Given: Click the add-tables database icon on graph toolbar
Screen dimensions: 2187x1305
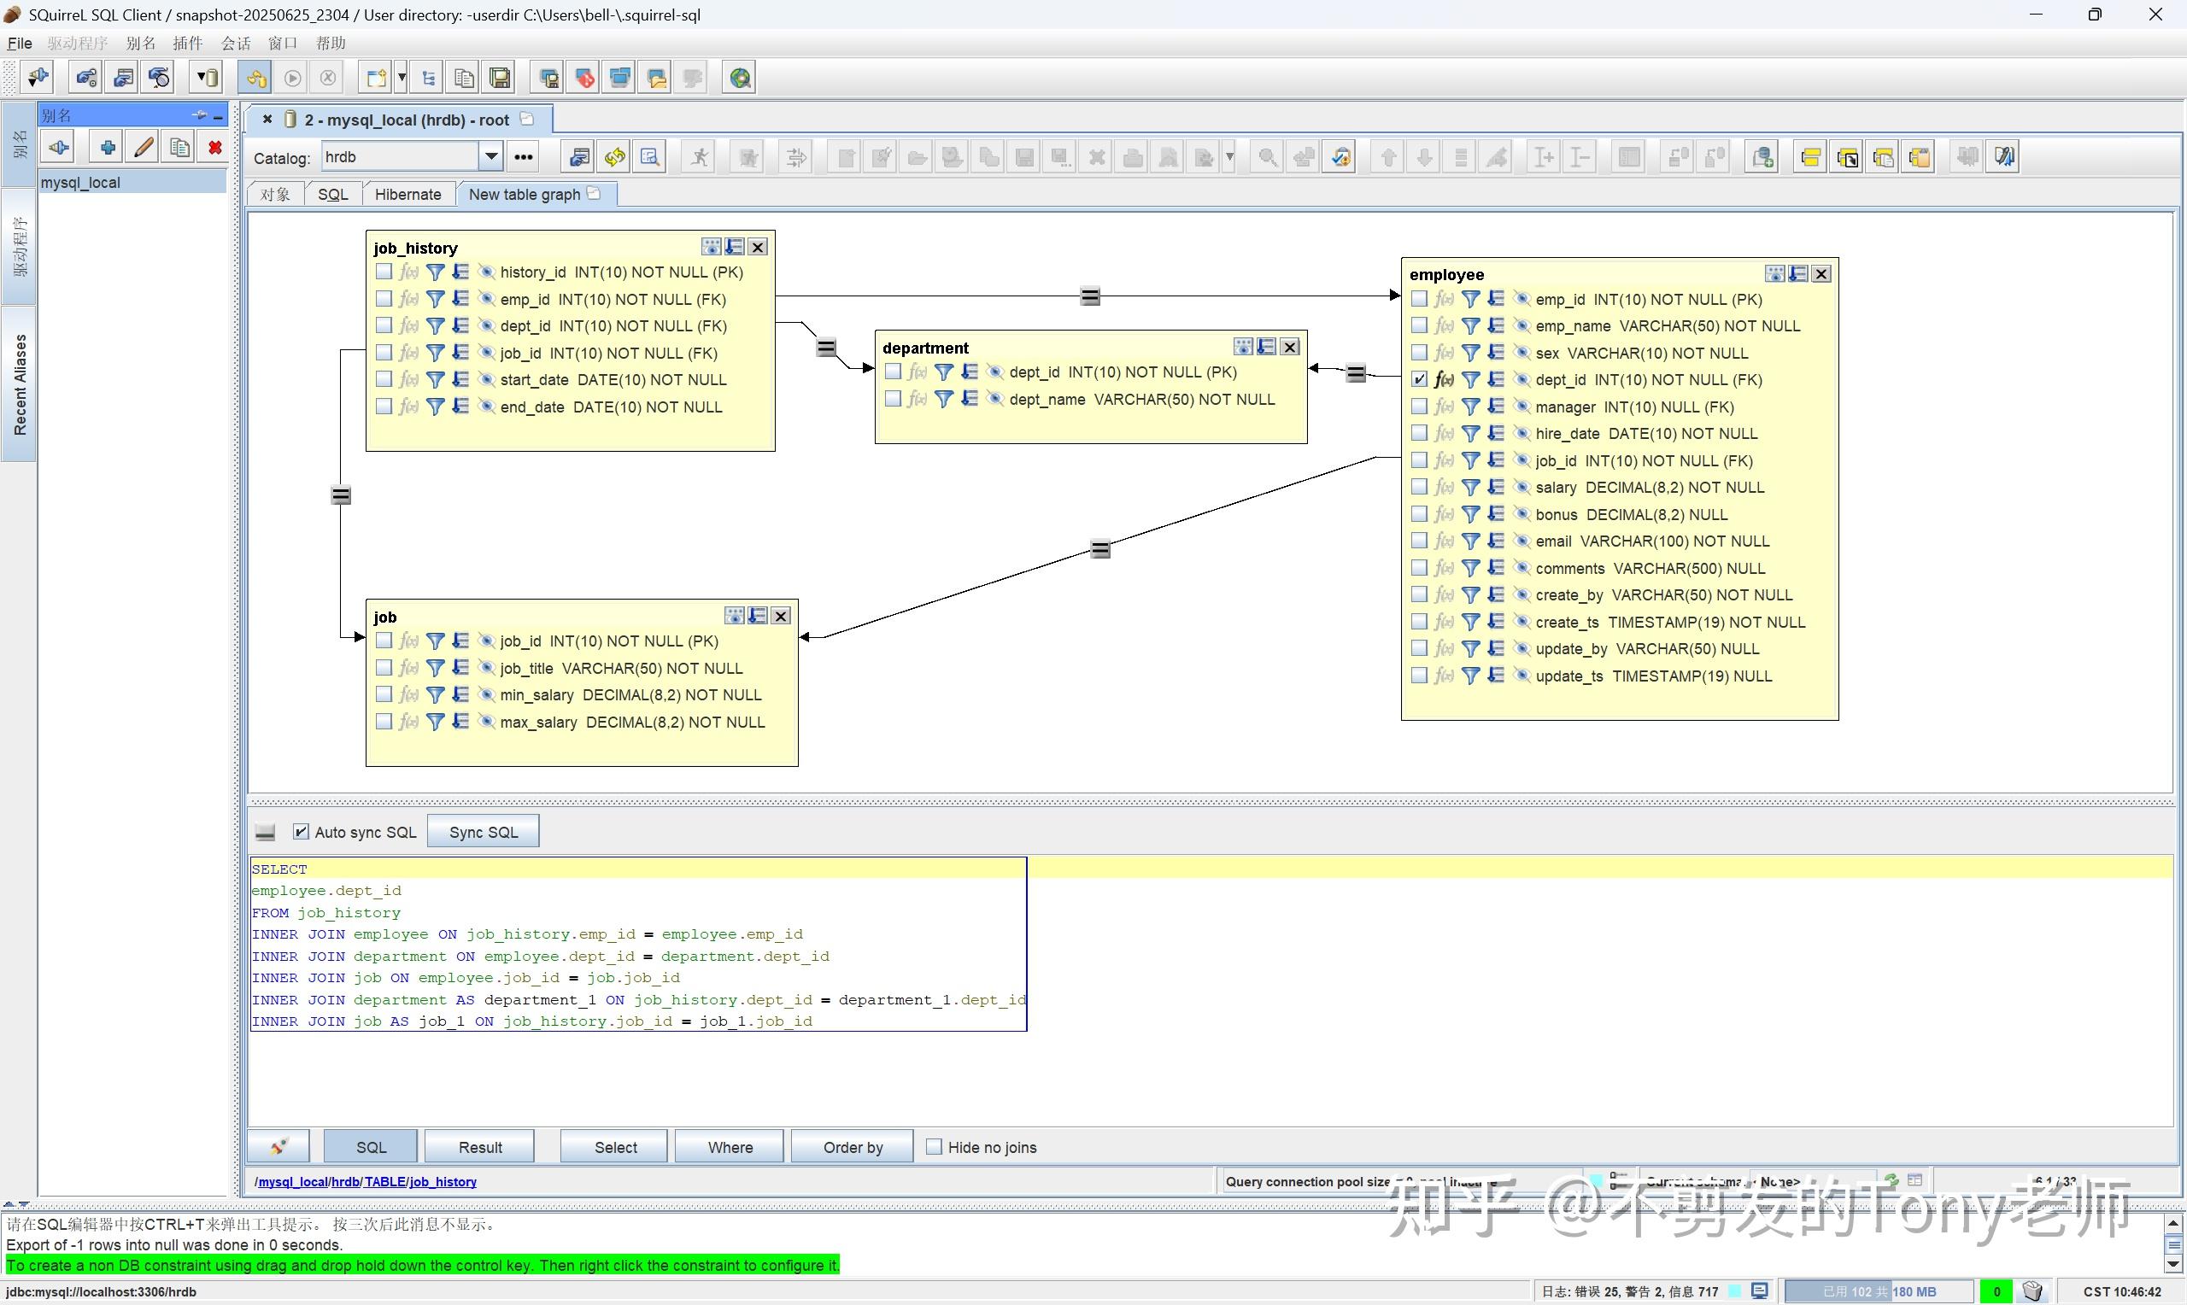Looking at the screenshot, I should tap(1763, 155).
